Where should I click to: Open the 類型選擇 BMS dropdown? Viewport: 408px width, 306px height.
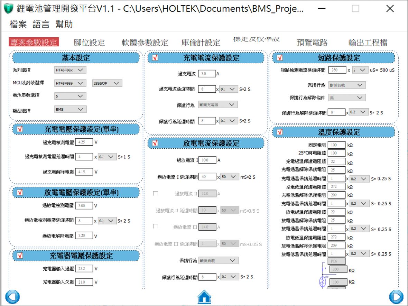pos(70,109)
